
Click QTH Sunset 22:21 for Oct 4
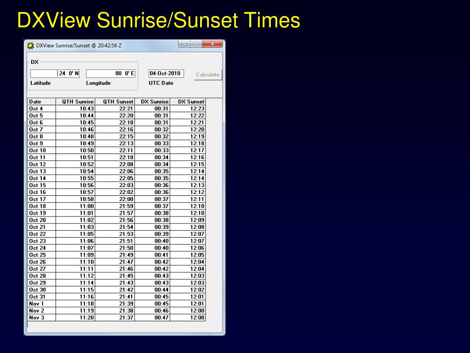[x=115, y=108]
